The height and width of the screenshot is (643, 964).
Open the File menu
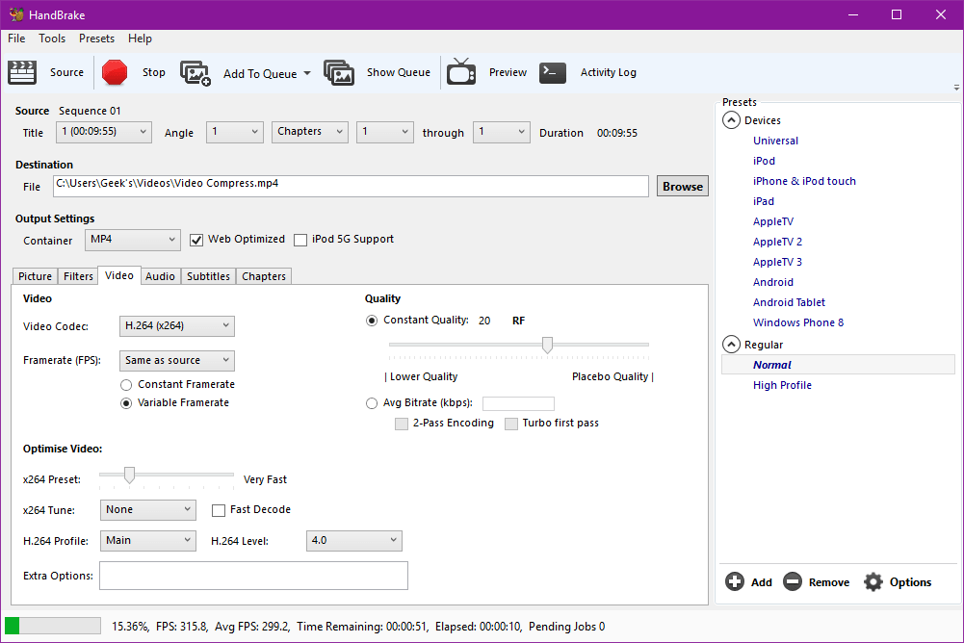pos(16,39)
